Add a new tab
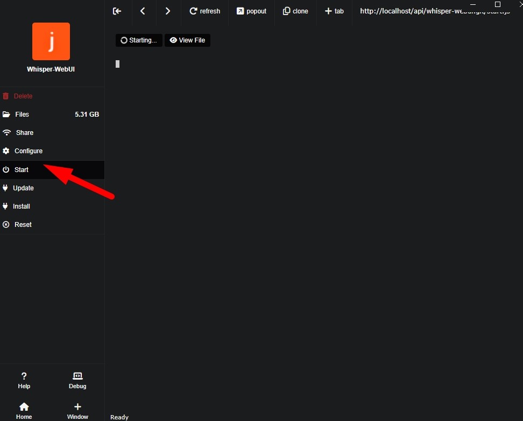 tap(334, 11)
